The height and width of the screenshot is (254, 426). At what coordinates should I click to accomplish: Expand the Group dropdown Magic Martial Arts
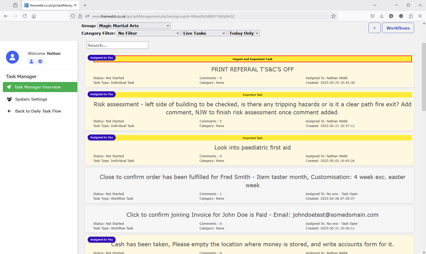coord(134,26)
